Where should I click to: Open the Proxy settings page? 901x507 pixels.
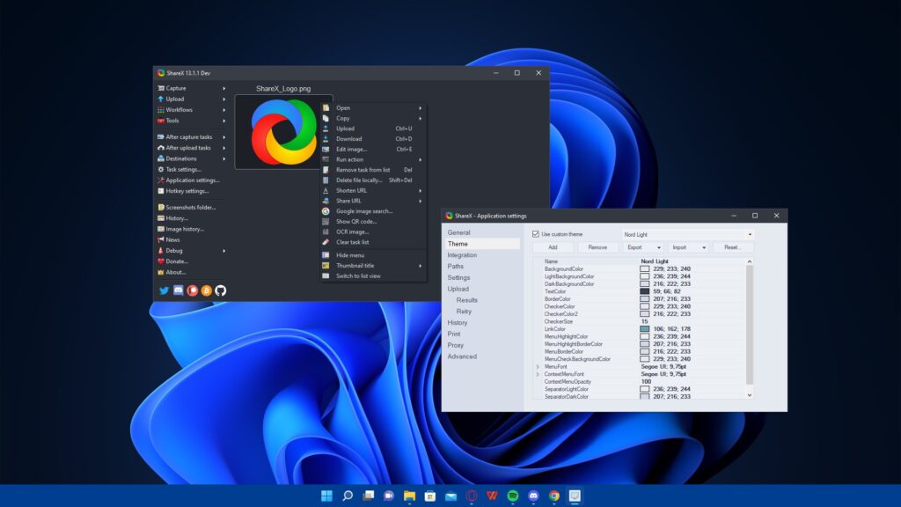[455, 345]
